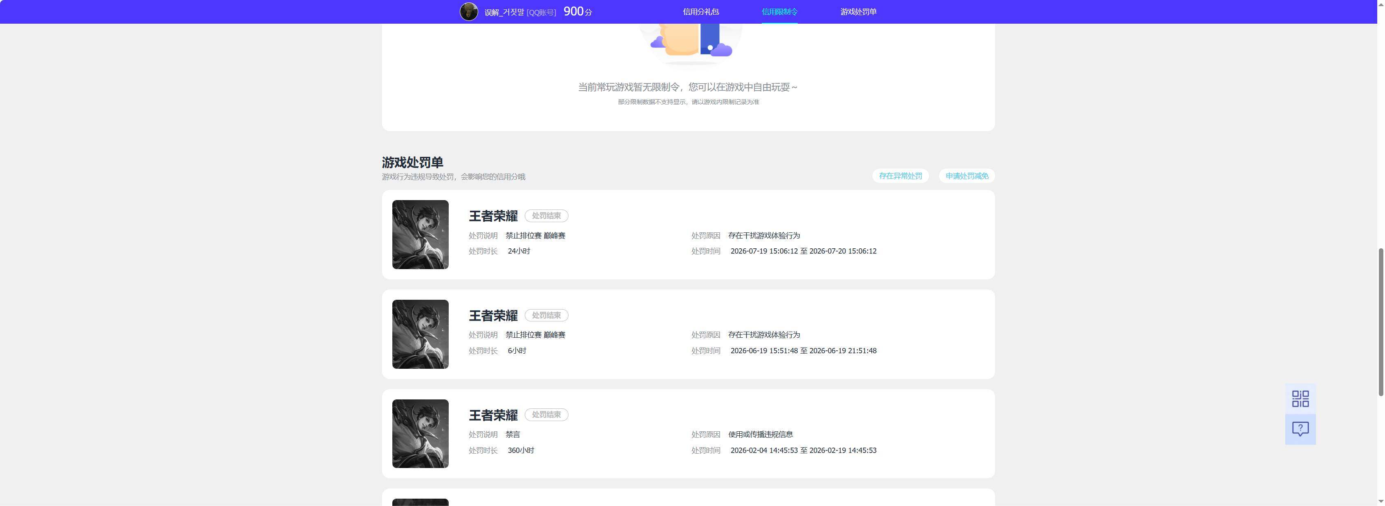Open the QR code floating icon

click(x=1300, y=399)
